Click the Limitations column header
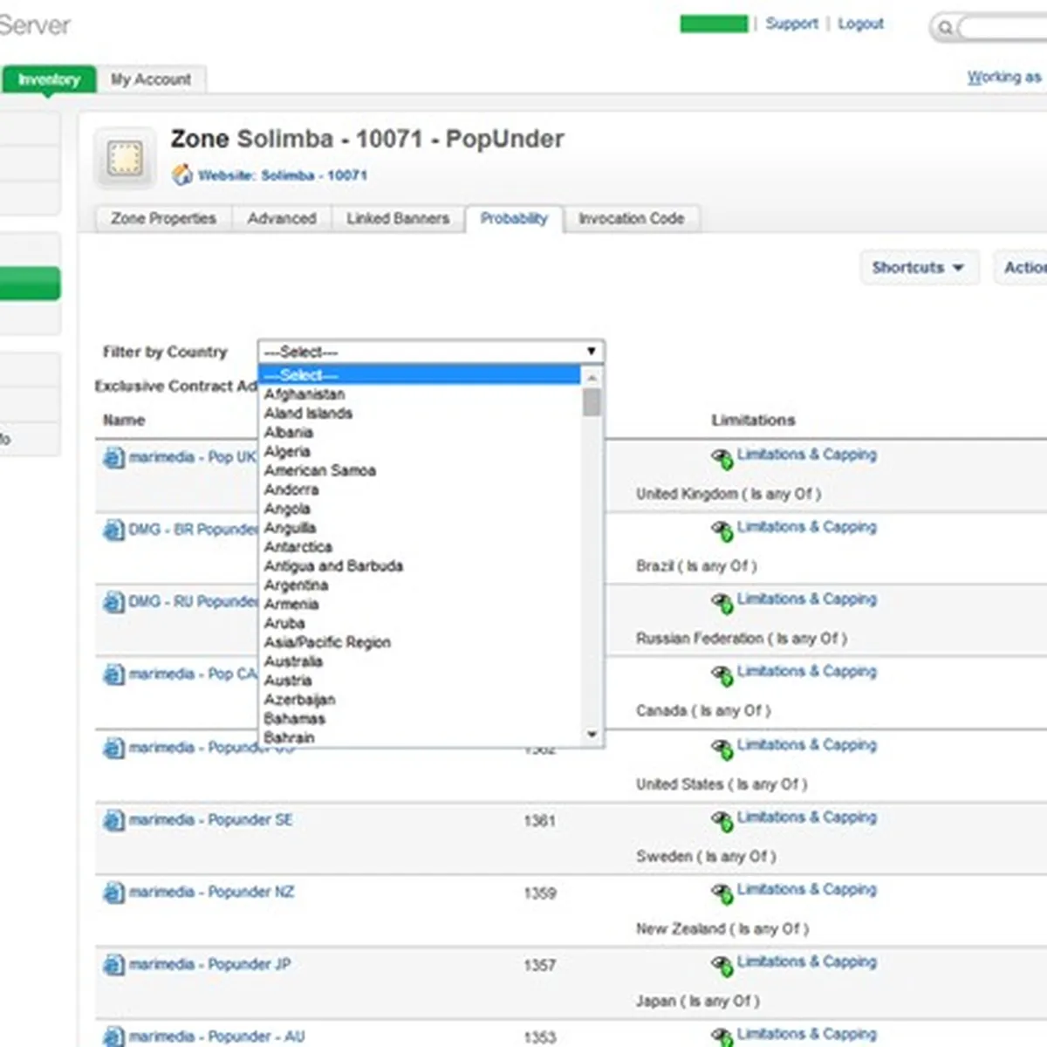This screenshot has height=1047, width=1047. pos(753,421)
